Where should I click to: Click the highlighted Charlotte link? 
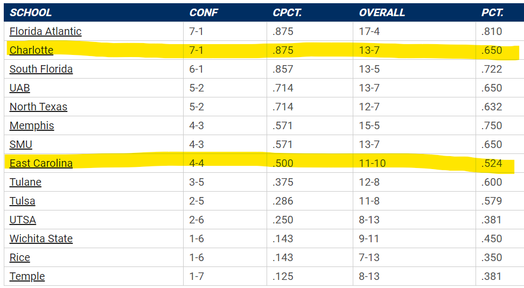click(31, 50)
